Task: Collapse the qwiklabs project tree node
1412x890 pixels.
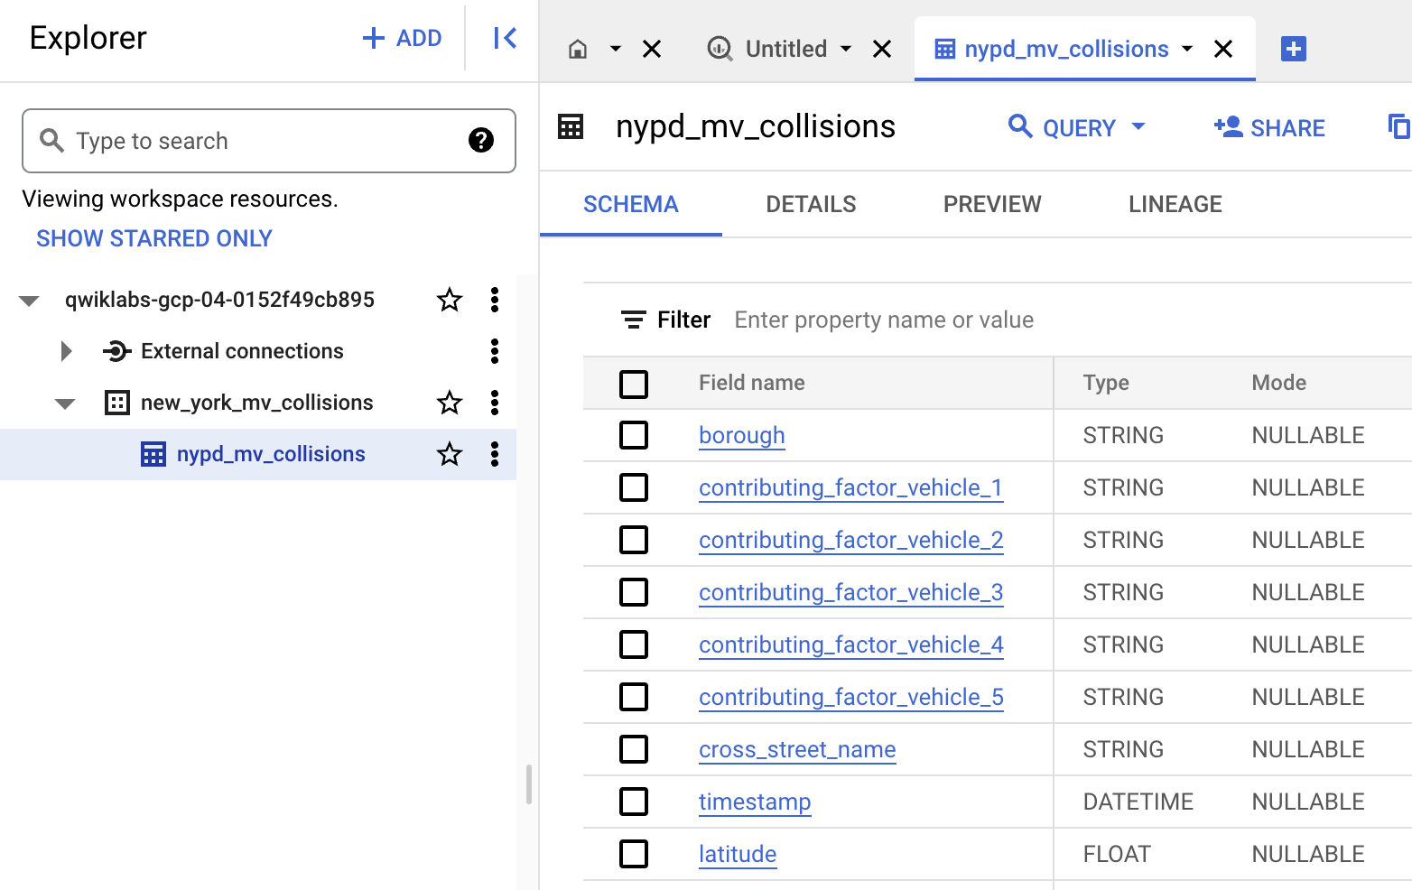Action: click(30, 300)
